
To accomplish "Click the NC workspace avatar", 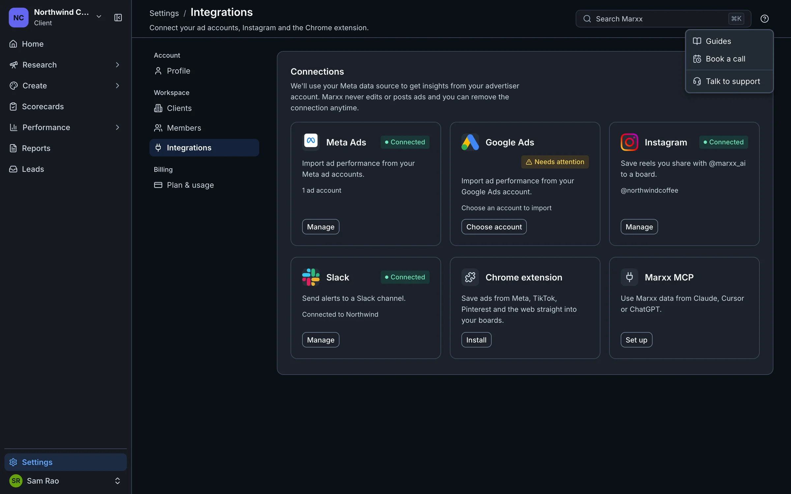I will click(18, 17).
